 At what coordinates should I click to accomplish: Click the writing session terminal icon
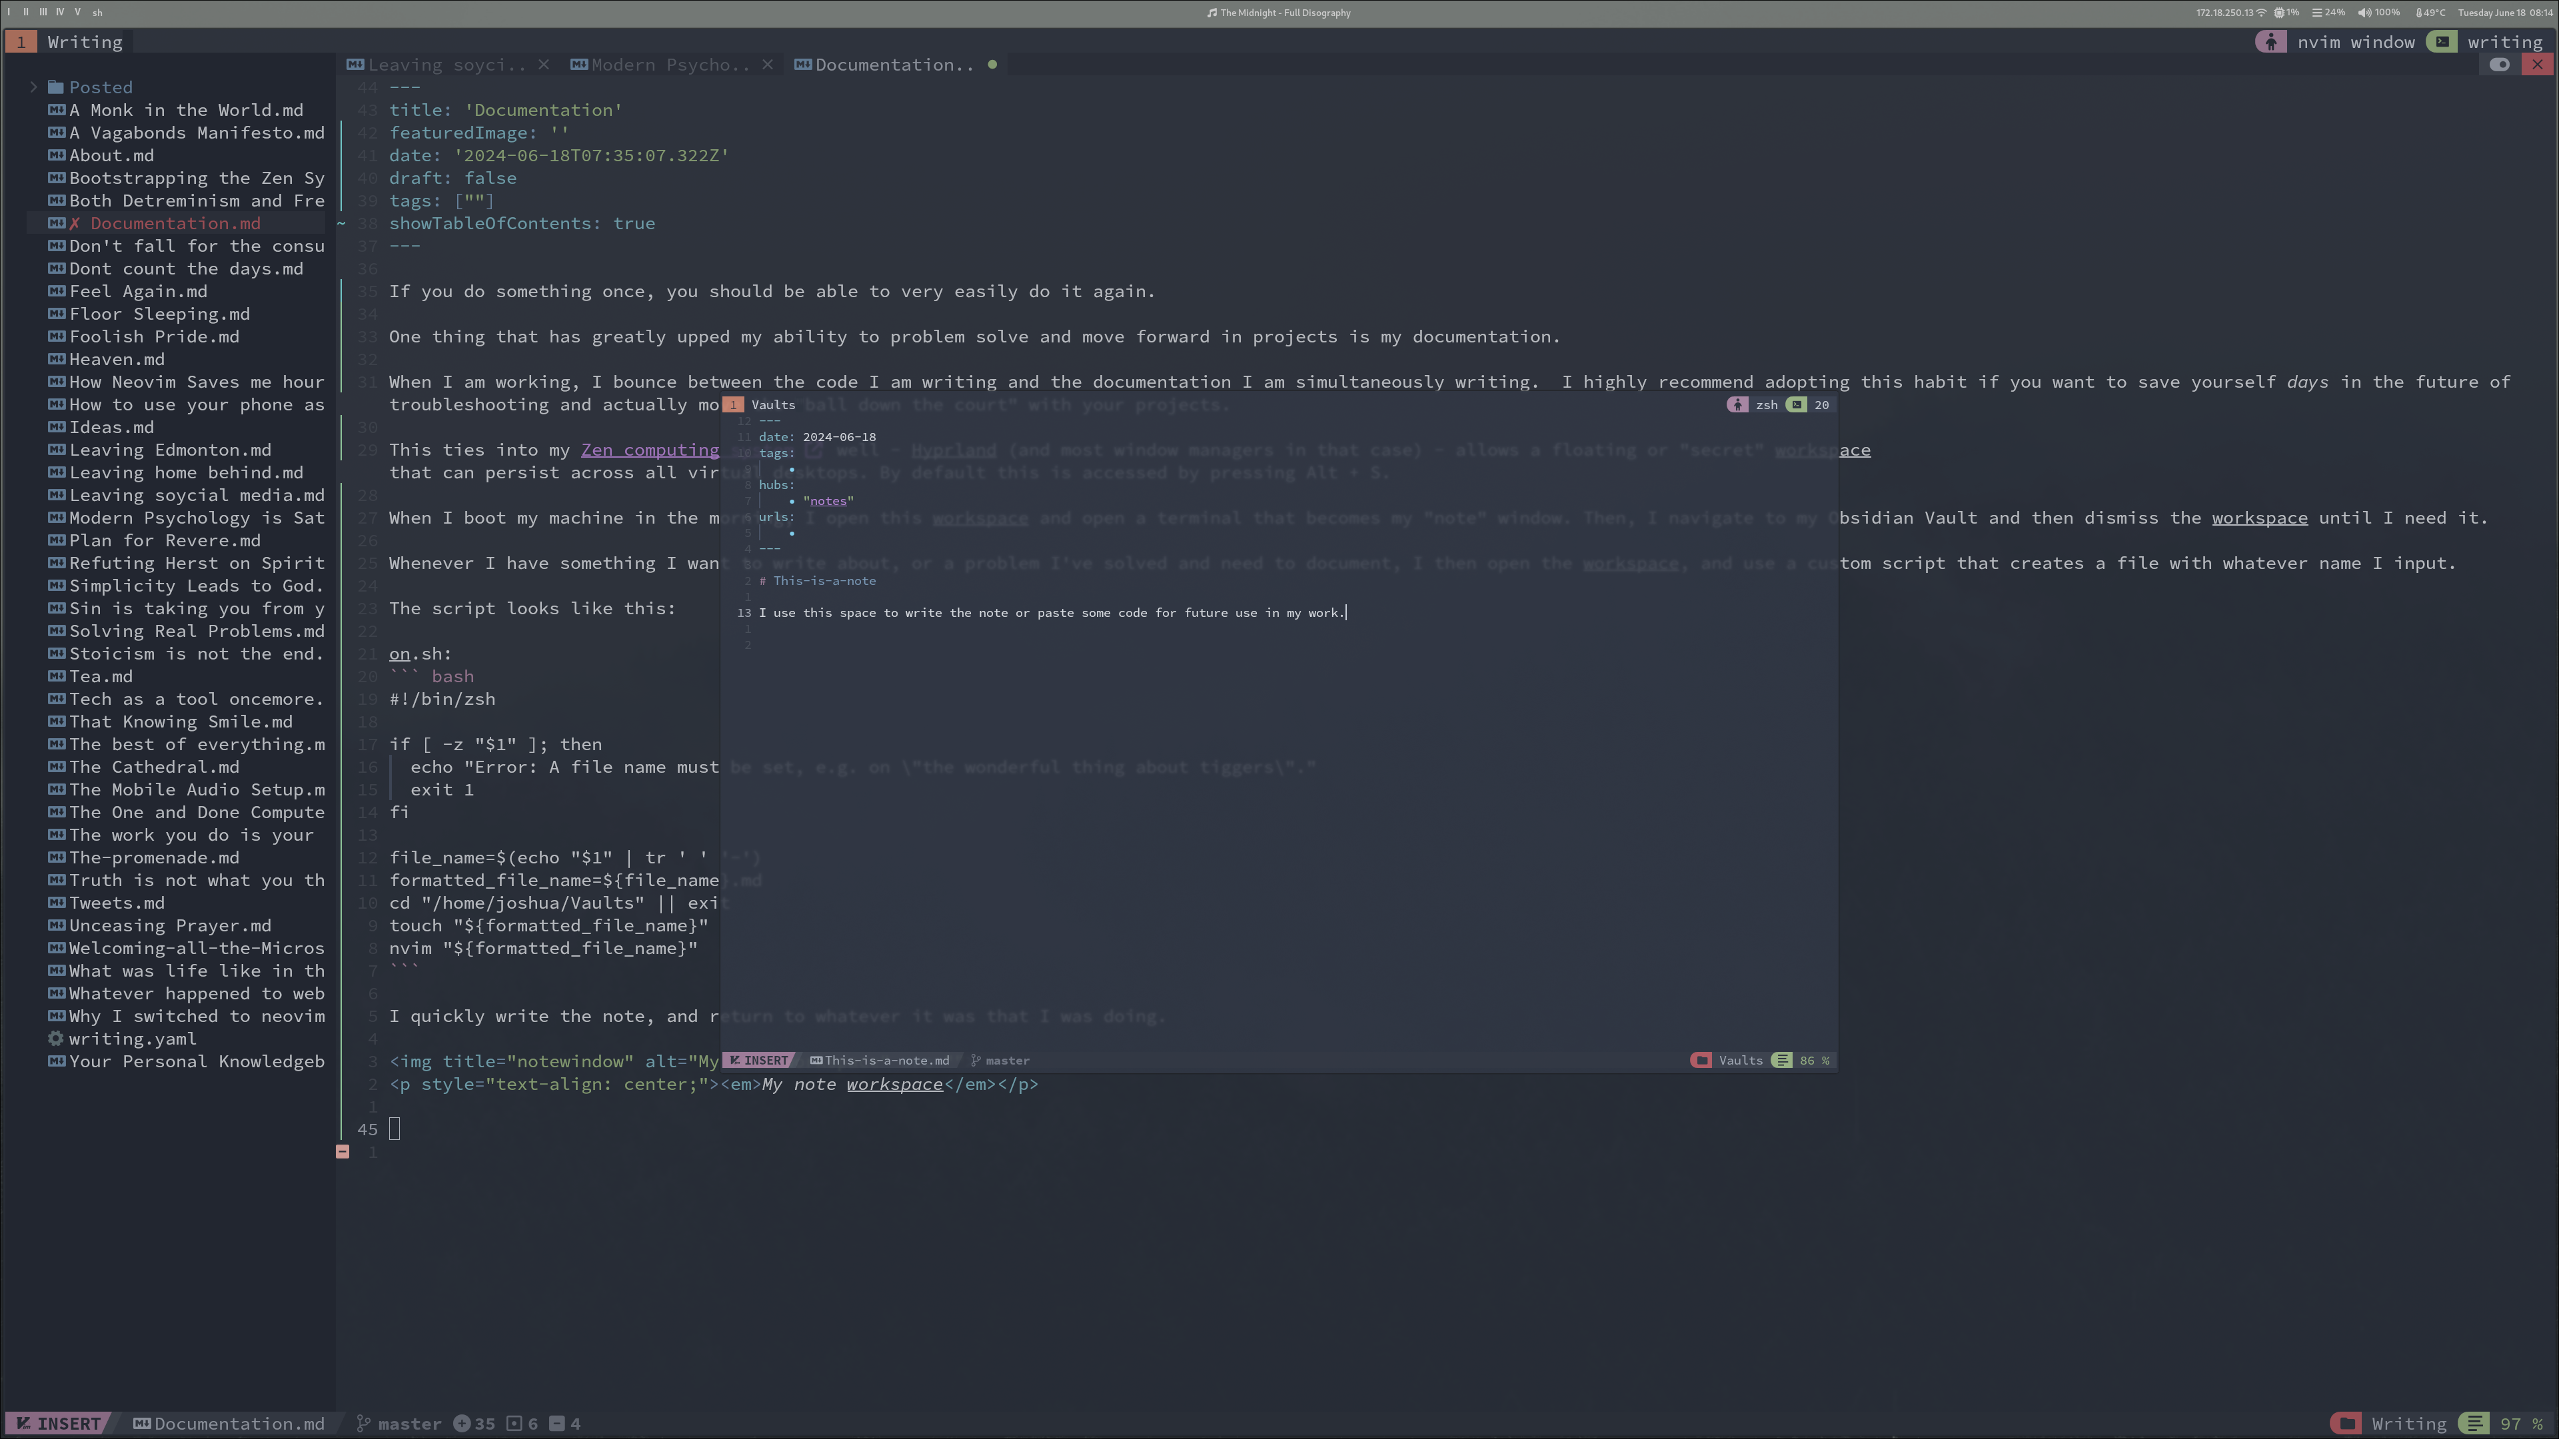(x=2442, y=42)
